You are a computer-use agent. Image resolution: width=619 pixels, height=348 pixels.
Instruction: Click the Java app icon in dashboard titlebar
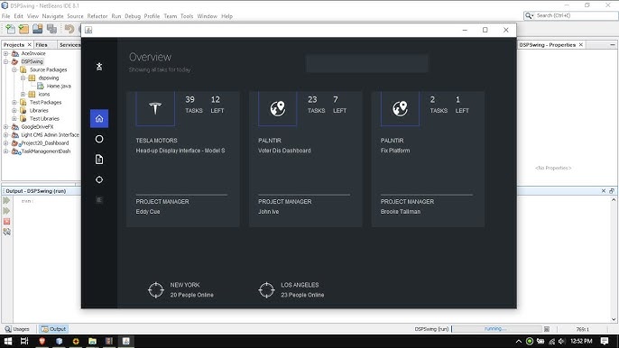(88, 30)
